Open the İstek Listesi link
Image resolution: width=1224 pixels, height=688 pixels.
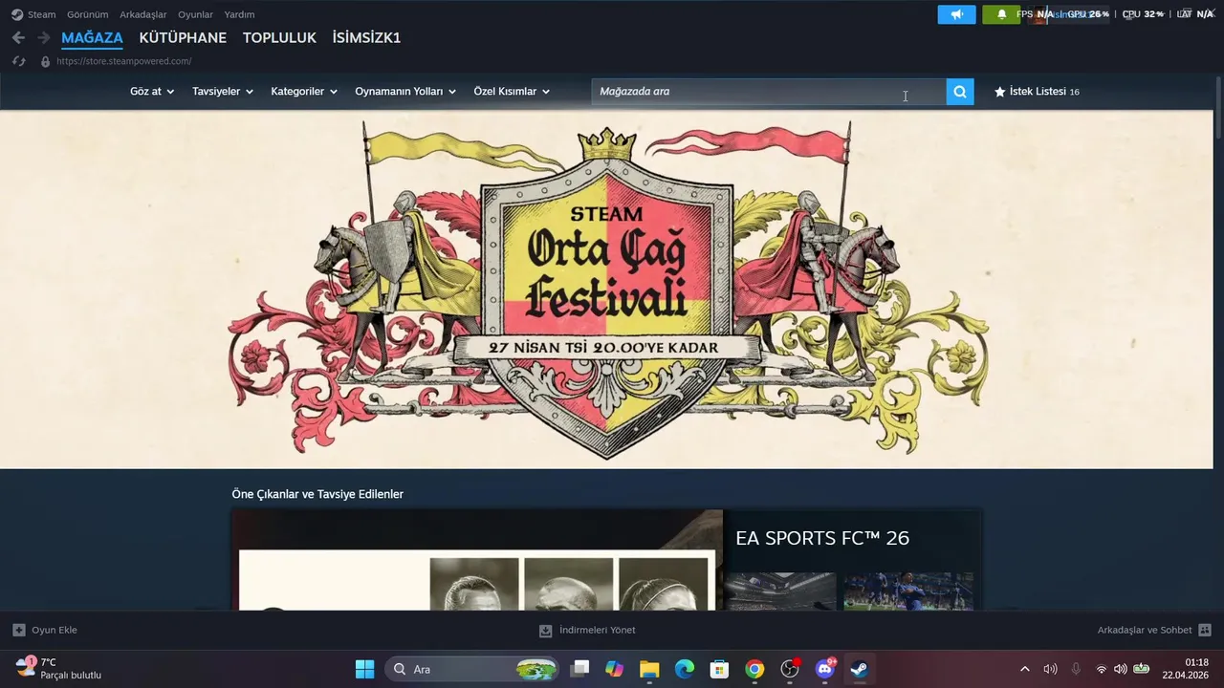pyautogui.click(x=1038, y=92)
